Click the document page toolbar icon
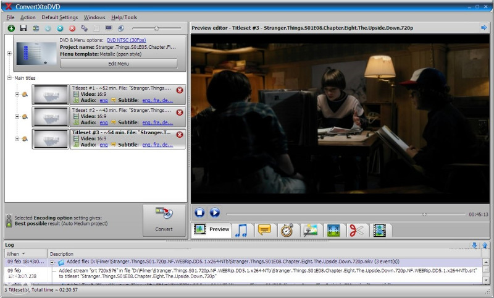Image resolution: width=494 pixels, height=298 pixels. pyautogui.click(x=96, y=28)
